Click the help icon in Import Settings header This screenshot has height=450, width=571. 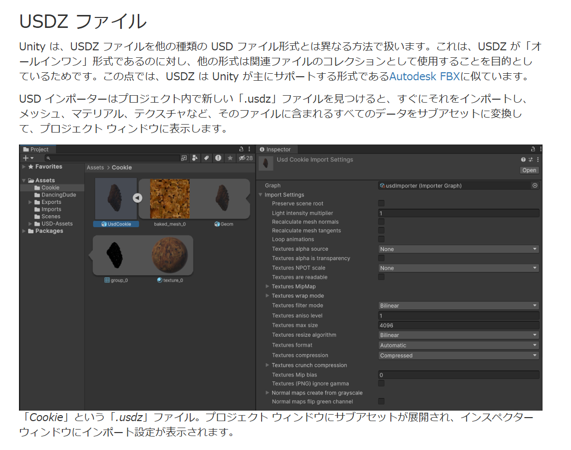pos(523,159)
